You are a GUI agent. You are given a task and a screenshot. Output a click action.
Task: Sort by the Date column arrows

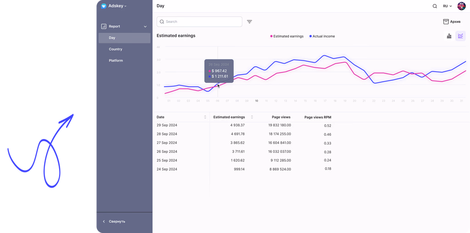(205, 117)
